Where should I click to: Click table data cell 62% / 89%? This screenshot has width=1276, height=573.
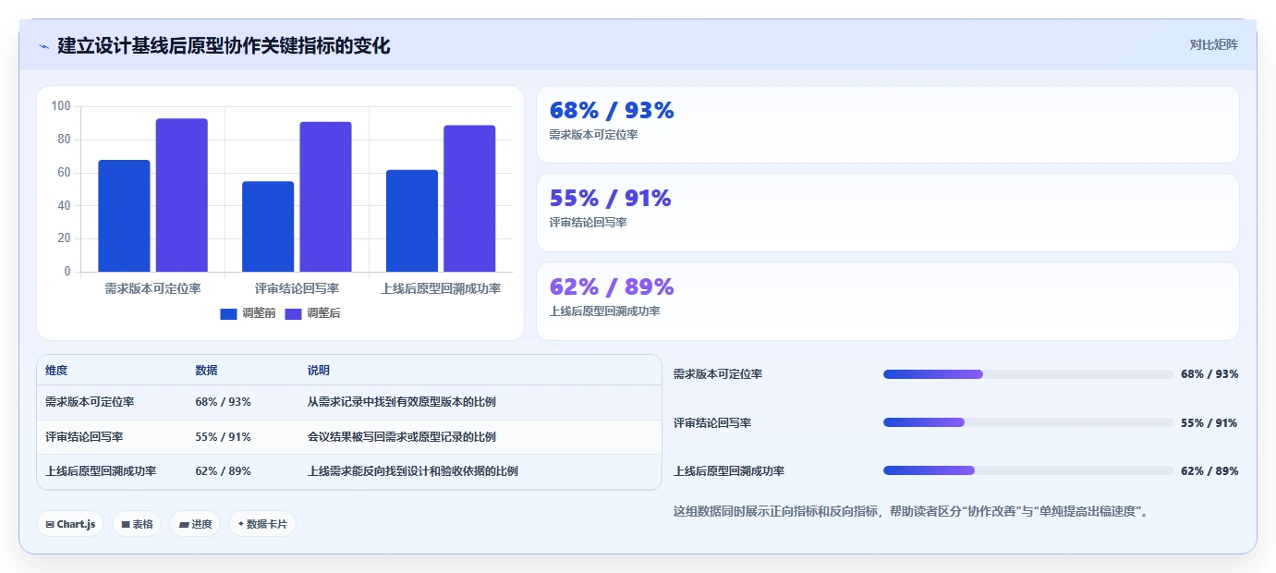coord(224,470)
